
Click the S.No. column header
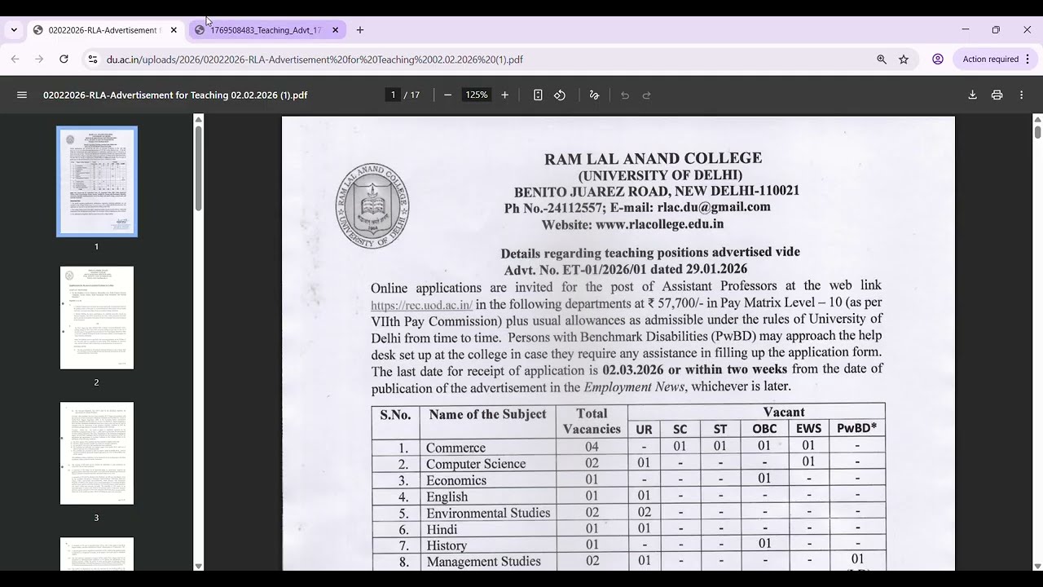coord(395,415)
